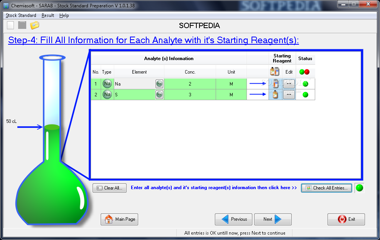Click row number 1 cell

point(96,84)
